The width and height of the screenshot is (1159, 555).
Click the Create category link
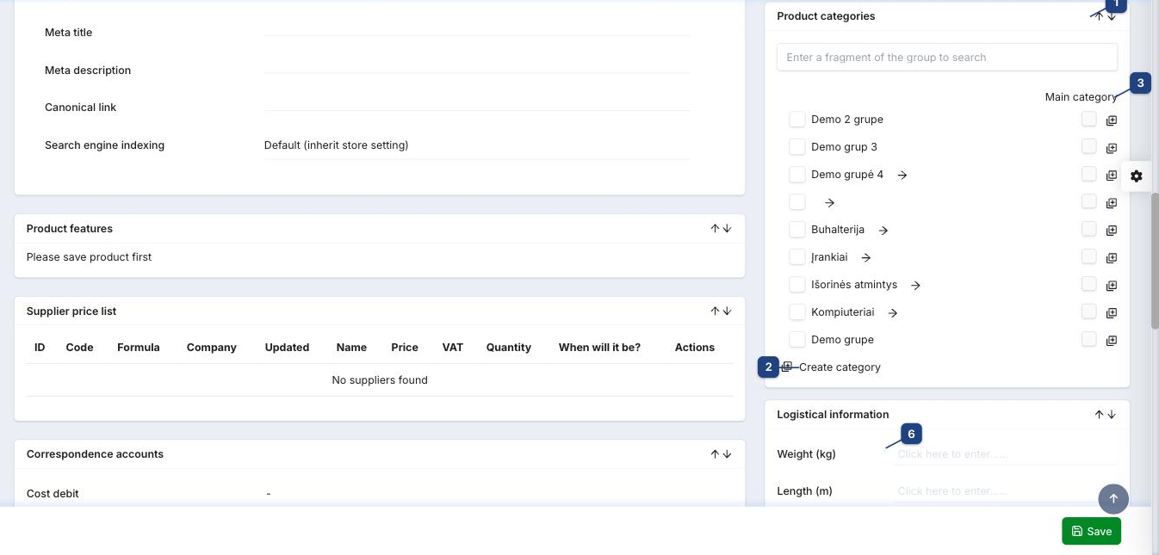coord(840,367)
